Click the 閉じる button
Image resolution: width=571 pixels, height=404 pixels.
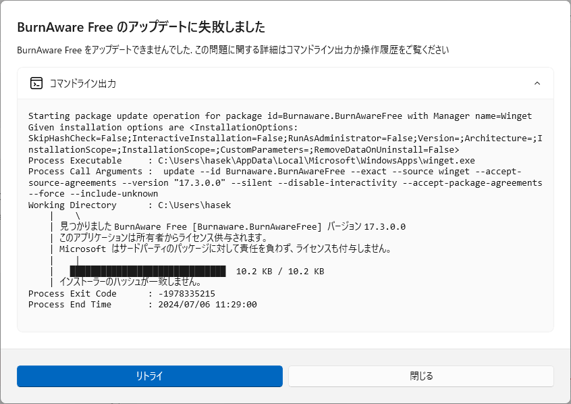tap(421, 376)
